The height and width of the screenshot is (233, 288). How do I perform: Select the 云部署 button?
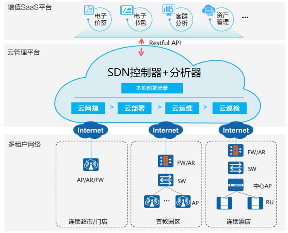[135, 108]
